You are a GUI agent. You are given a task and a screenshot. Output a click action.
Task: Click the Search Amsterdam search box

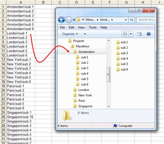(146, 20)
